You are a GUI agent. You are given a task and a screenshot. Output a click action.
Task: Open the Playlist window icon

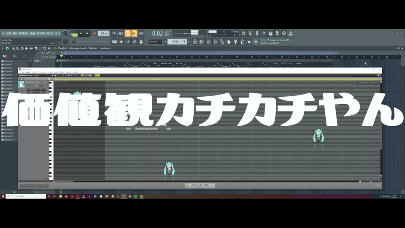[195, 42]
